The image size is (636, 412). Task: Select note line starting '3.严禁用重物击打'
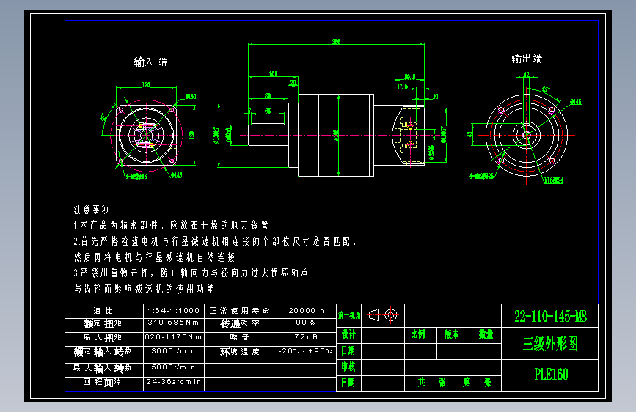[x=191, y=273]
